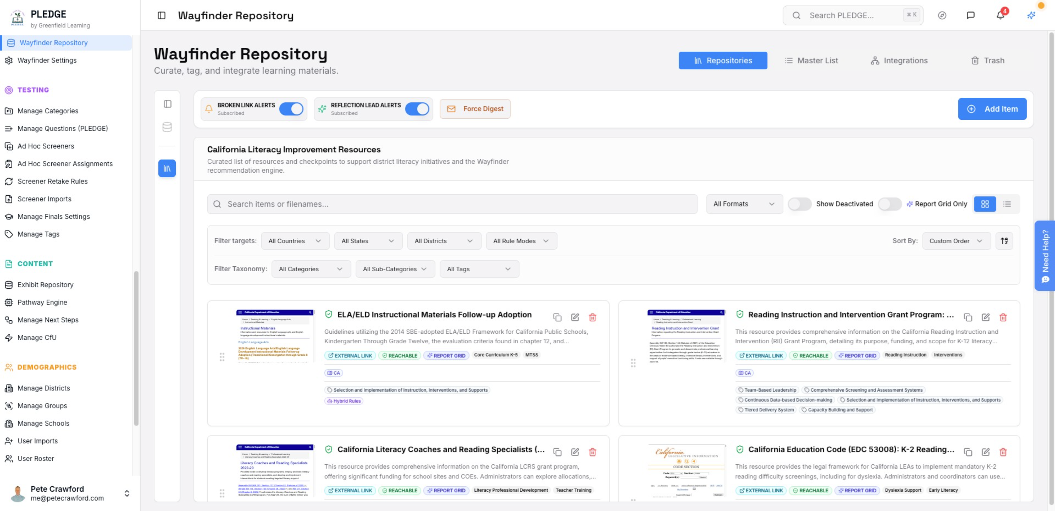
Task: Expand the Pete Crawford user menu
Action: [x=70, y=493]
